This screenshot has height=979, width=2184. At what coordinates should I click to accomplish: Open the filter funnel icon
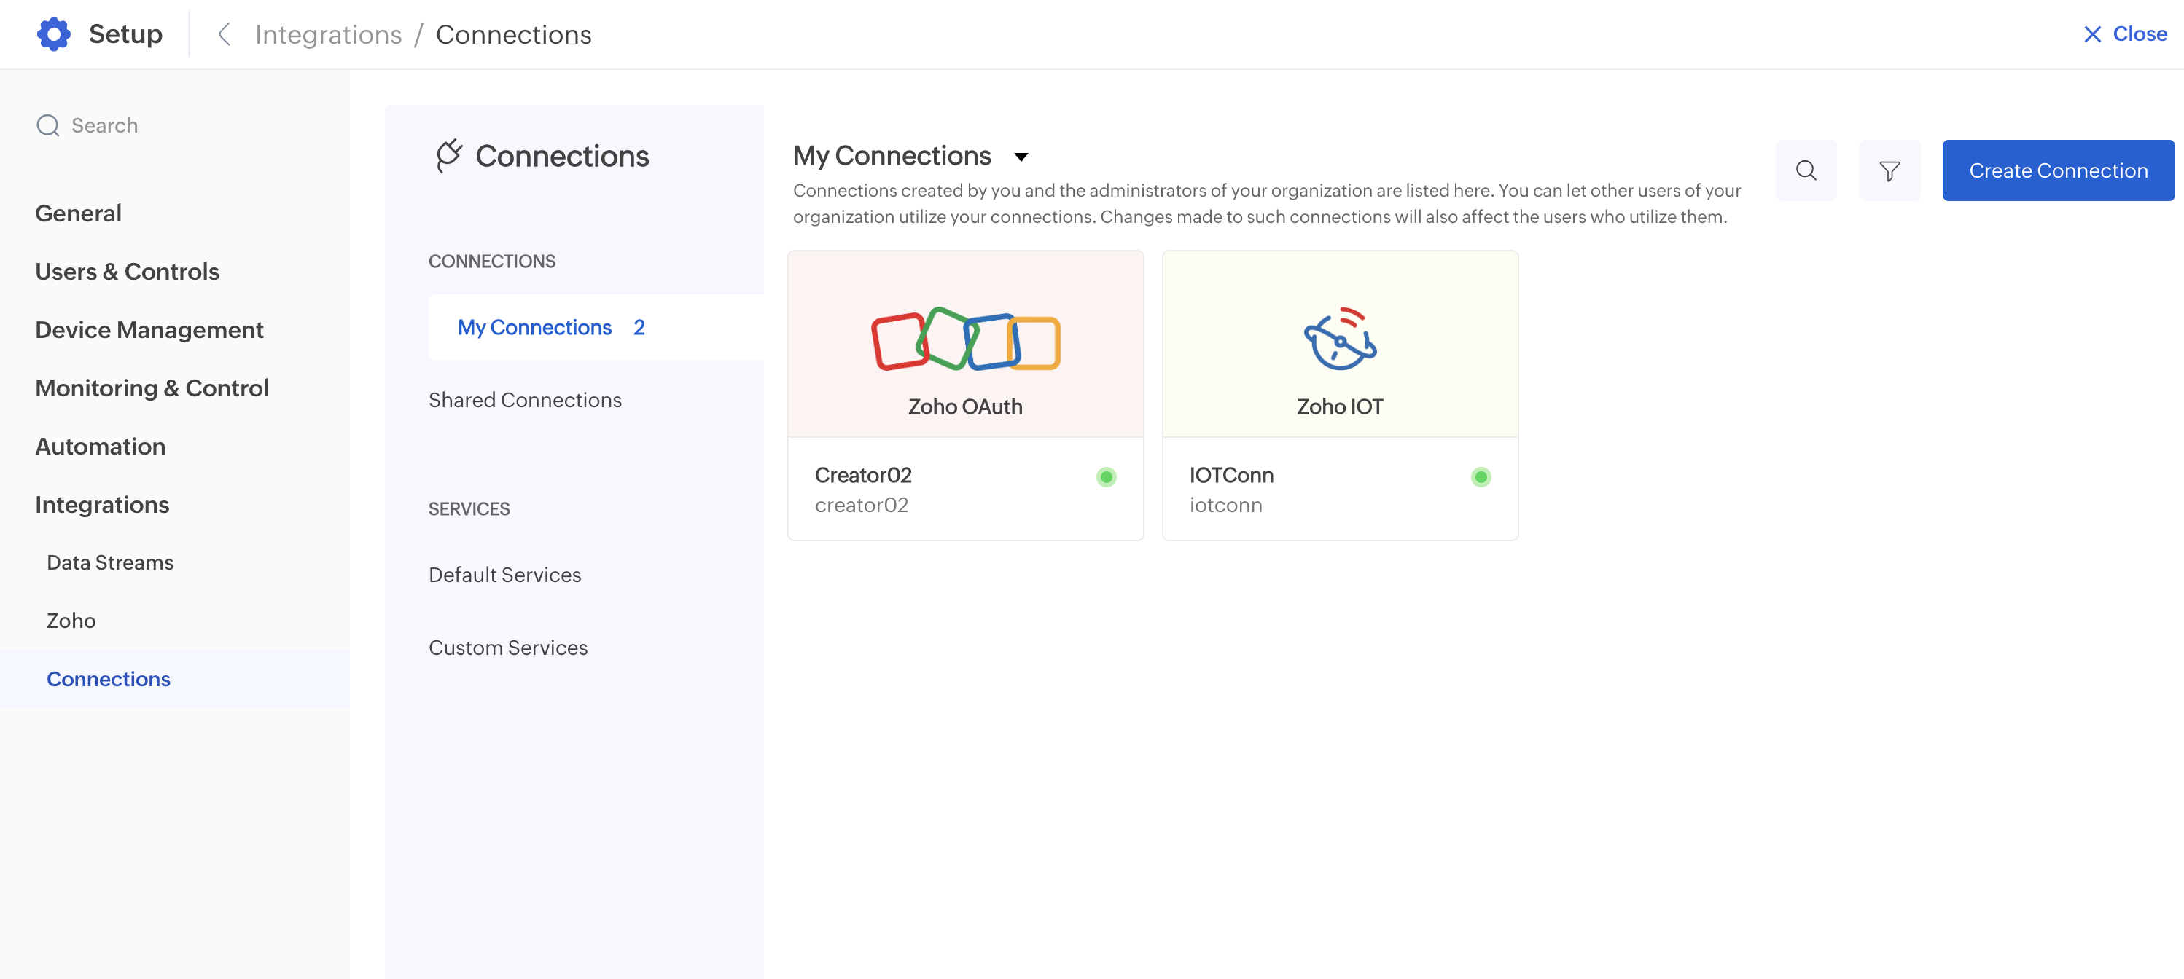click(1889, 170)
